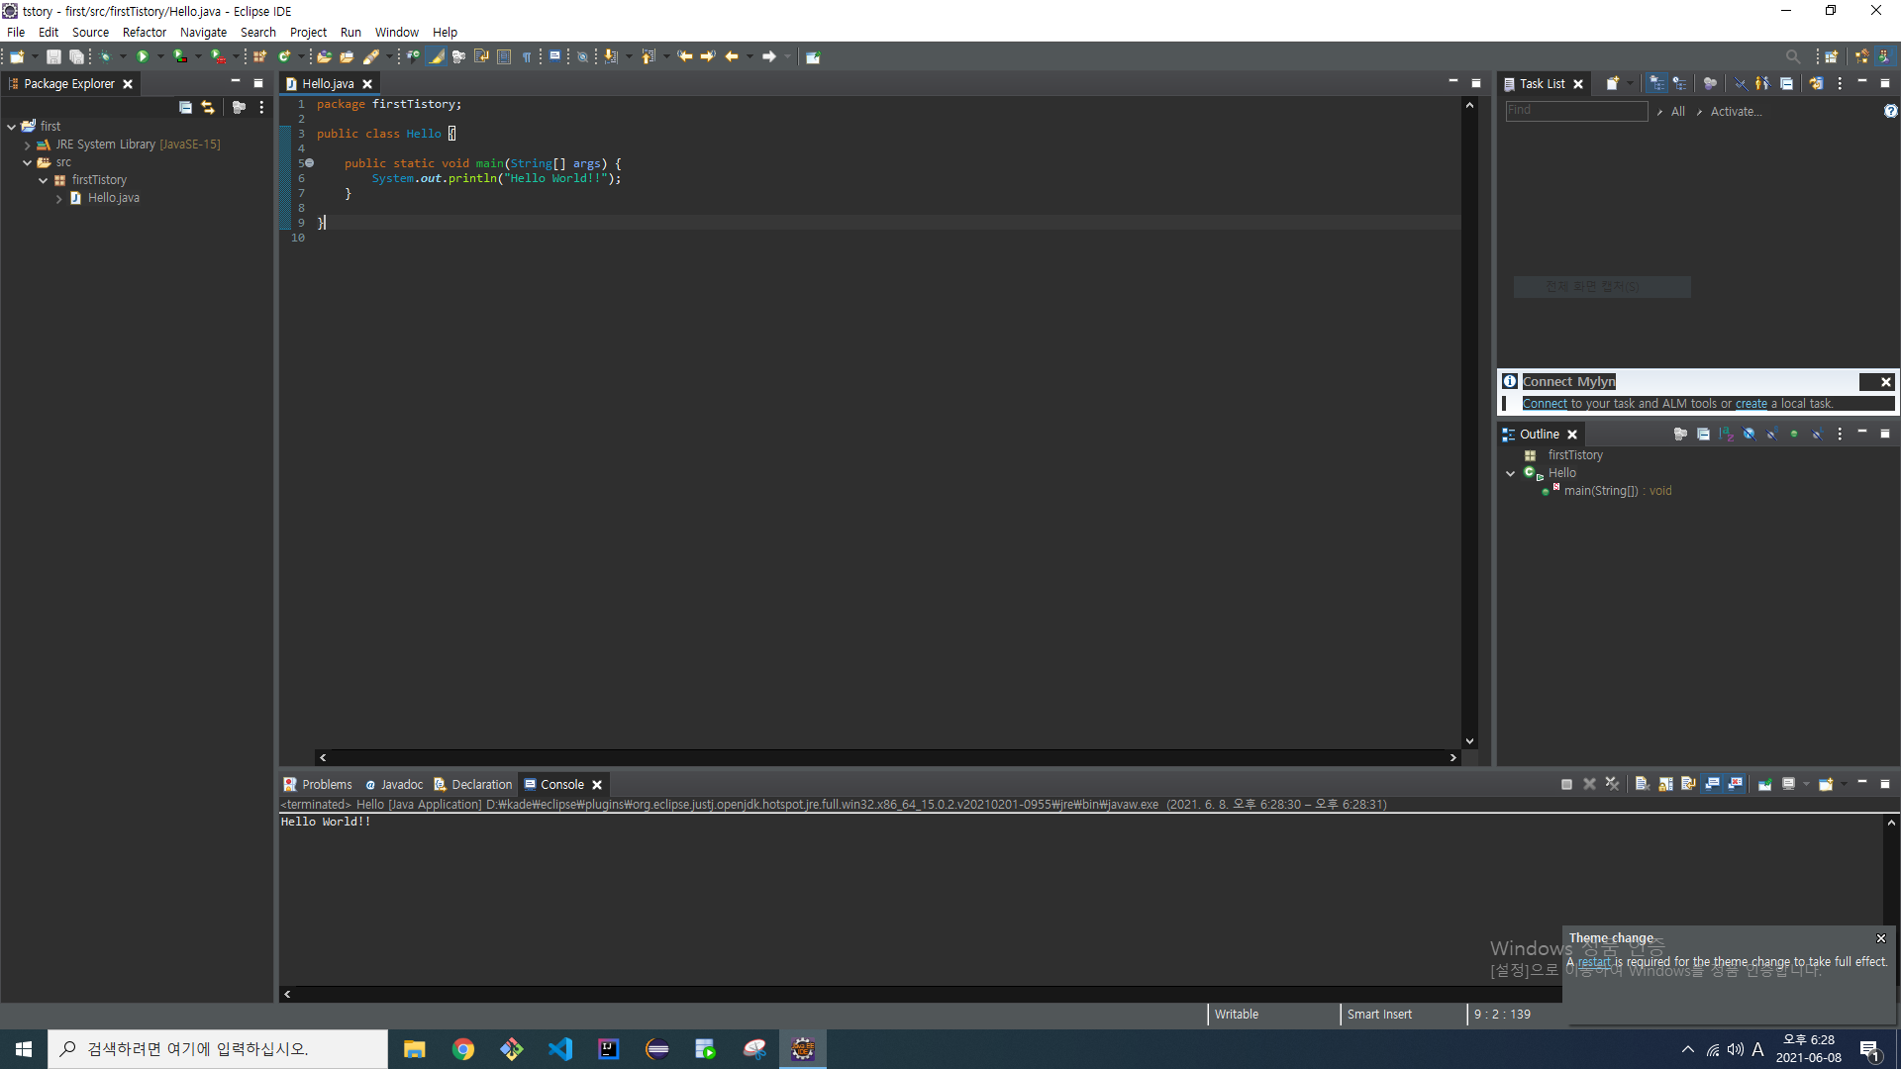Click the Debug bug icon in toolbar

pos(105,56)
